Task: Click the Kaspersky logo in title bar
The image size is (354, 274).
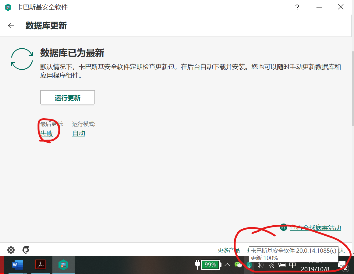Action: tap(8, 7)
